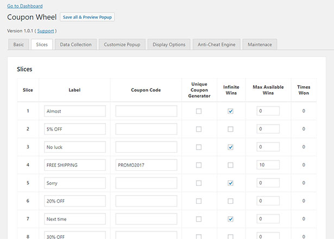Tick Unique Coupon Generator for 20% OFF slice
The height and width of the screenshot is (239, 334).
coord(199,201)
